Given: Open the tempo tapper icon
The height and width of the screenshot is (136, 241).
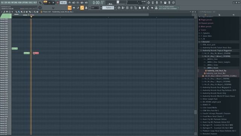Looking at the screenshot, I should click(x=148, y=8).
